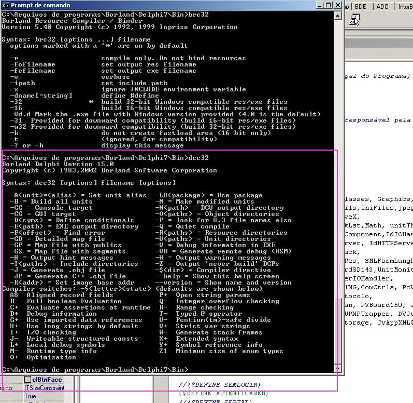Minimize the Prompt de comando window
413x403 pixels.
pyautogui.click(x=320, y=5)
